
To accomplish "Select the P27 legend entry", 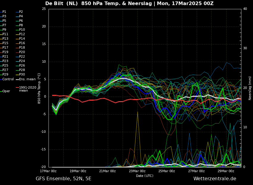I will [x=5, y=70].
